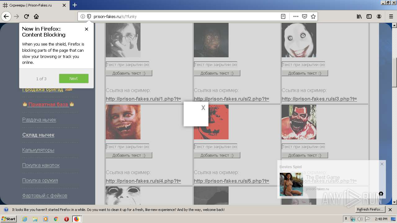Open link prison-fakes.ru/s/1.php?t=
Viewport: 397px width, 223px height.
tap(143, 99)
